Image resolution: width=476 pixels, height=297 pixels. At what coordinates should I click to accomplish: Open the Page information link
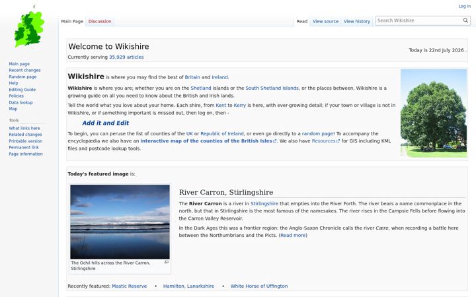pyautogui.click(x=26, y=154)
